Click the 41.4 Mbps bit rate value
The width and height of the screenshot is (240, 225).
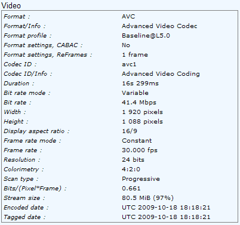(139, 103)
